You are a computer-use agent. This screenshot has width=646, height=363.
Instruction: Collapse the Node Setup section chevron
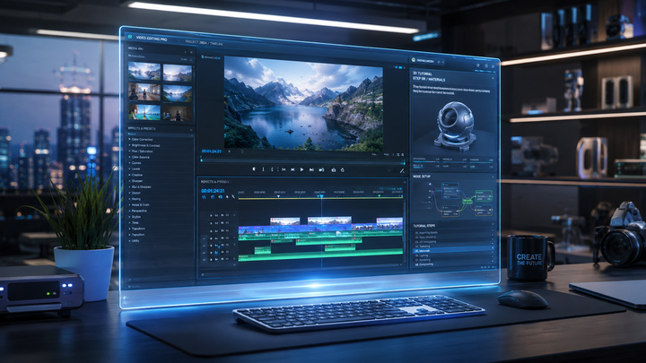click(x=493, y=177)
